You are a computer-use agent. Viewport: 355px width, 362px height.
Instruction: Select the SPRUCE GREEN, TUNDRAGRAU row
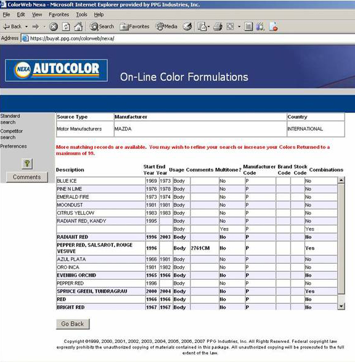pyautogui.click(x=197, y=292)
